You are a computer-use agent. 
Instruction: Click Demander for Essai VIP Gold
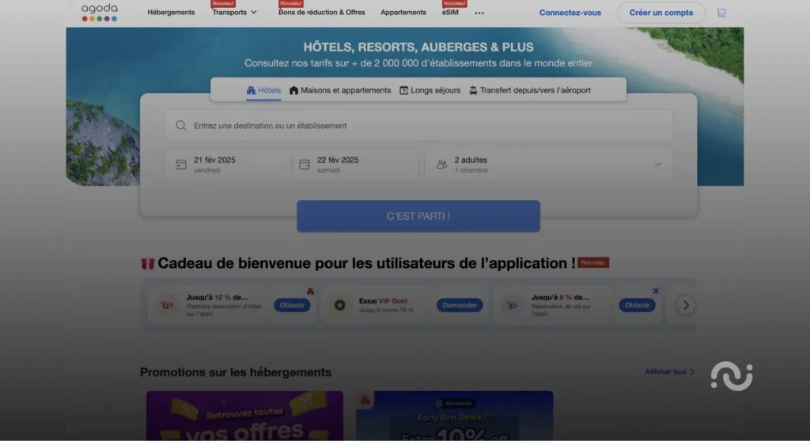pyautogui.click(x=460, y=305)
